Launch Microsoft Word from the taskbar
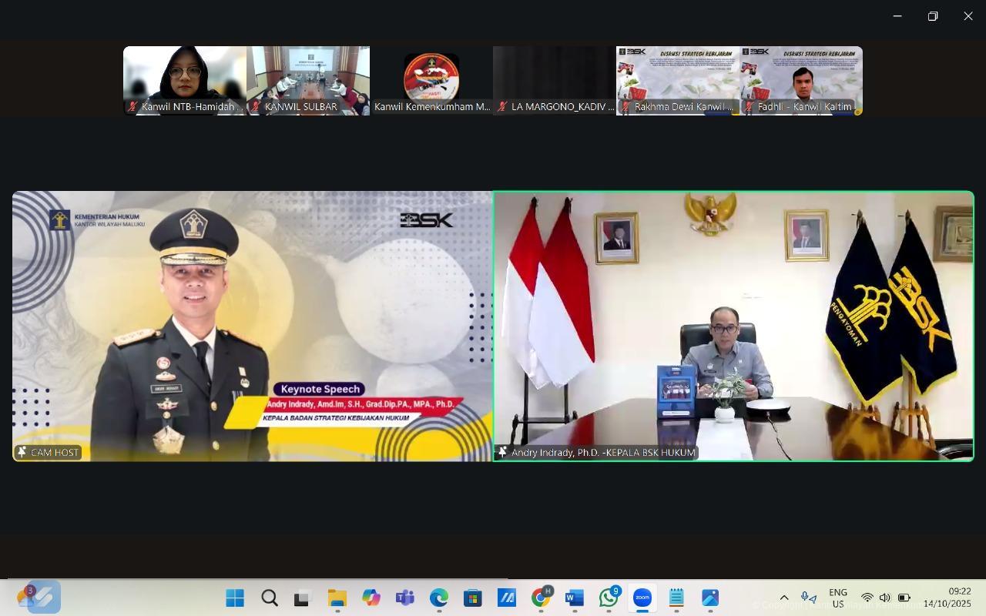Screen dimensions: 986x616 coord(575,598)
